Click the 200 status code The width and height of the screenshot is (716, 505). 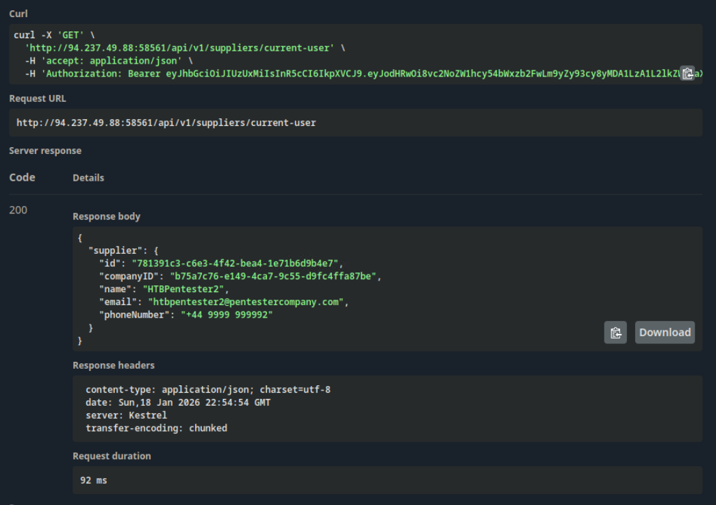(18, 210)
